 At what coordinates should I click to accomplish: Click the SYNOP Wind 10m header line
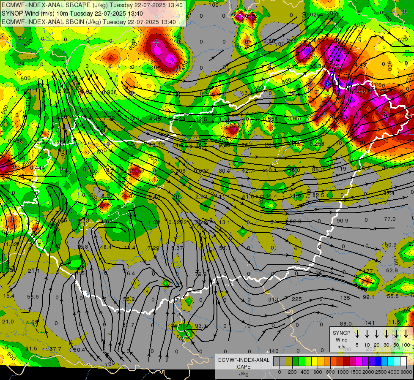click(x=72, y=14)
